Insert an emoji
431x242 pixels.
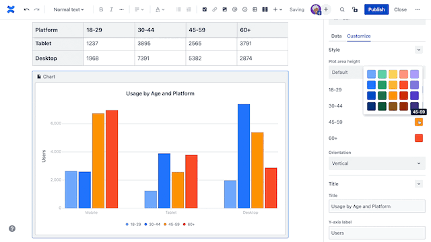tap(244, 9)
